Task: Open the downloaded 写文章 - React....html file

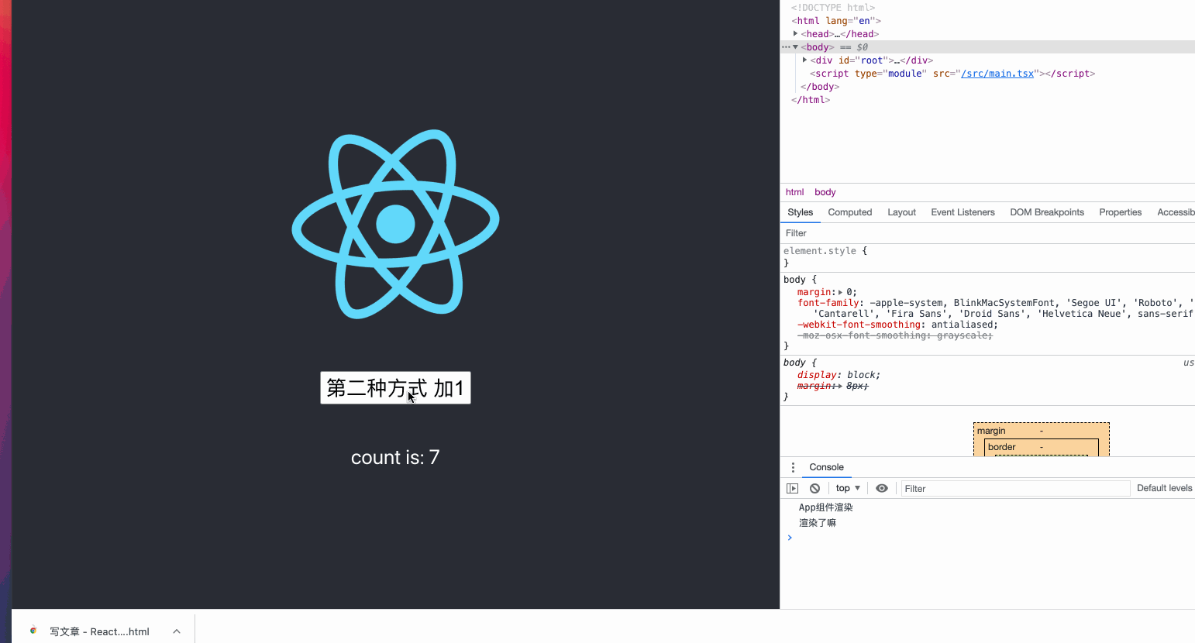Action: click(x=99, y=631)
